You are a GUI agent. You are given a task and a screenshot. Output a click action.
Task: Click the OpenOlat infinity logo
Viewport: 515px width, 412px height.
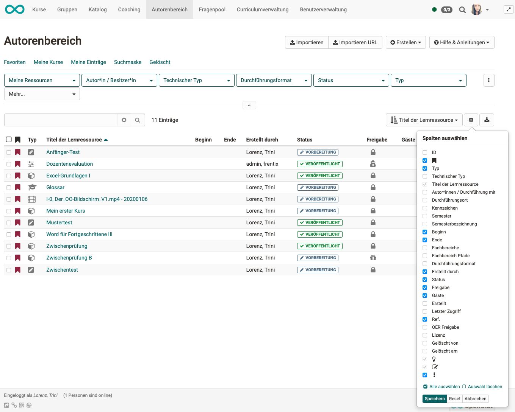coord(15,9)
